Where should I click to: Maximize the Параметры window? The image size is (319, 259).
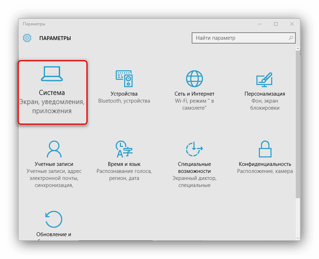click(x=276, y=24)
